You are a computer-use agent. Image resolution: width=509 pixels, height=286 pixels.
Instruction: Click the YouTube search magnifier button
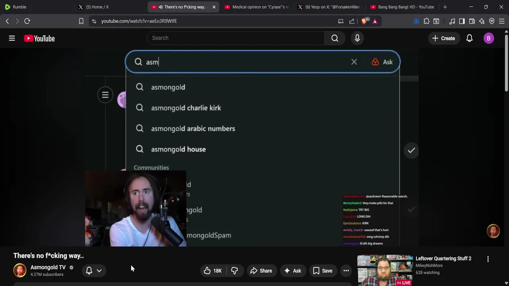(x=335, y=38)
